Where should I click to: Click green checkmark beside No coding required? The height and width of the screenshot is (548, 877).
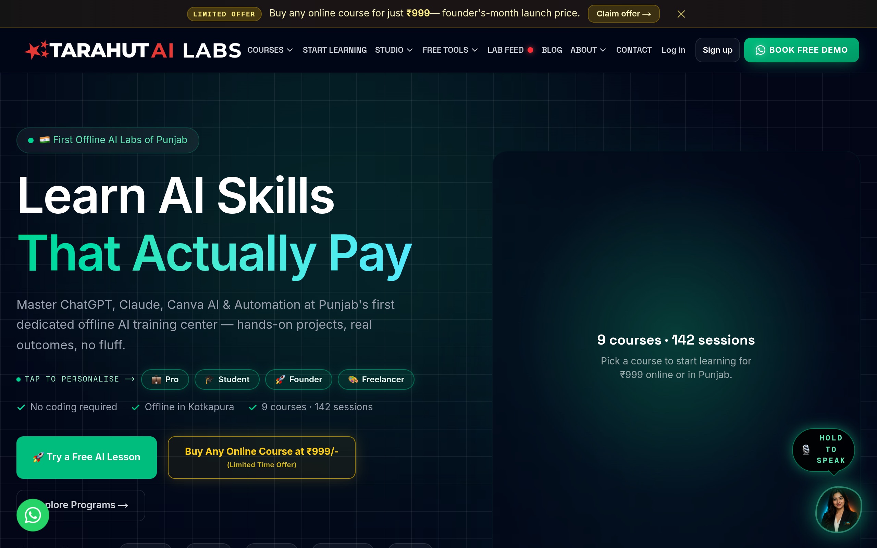[x=21, y=407]
